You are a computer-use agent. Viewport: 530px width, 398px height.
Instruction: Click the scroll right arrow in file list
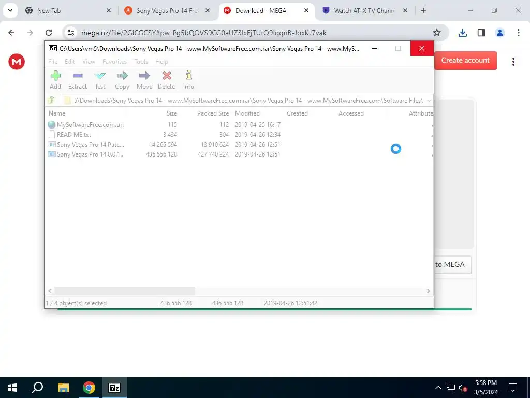(428, 291)
